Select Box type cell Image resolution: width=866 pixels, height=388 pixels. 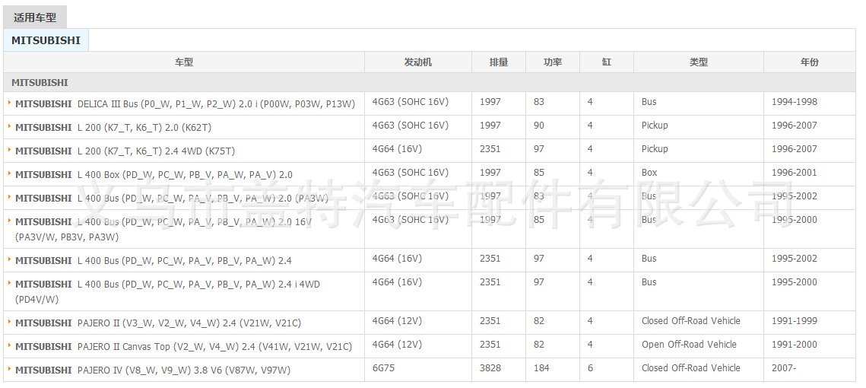click(x=649, y=173)
